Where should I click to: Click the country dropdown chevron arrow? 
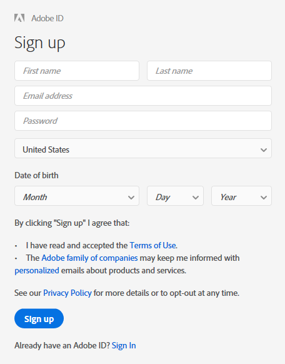pyautogui.click(x=263, y=150)
